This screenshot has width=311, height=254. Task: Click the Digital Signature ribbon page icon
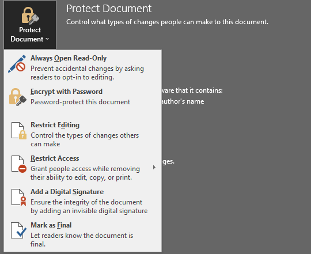point(19,198)
